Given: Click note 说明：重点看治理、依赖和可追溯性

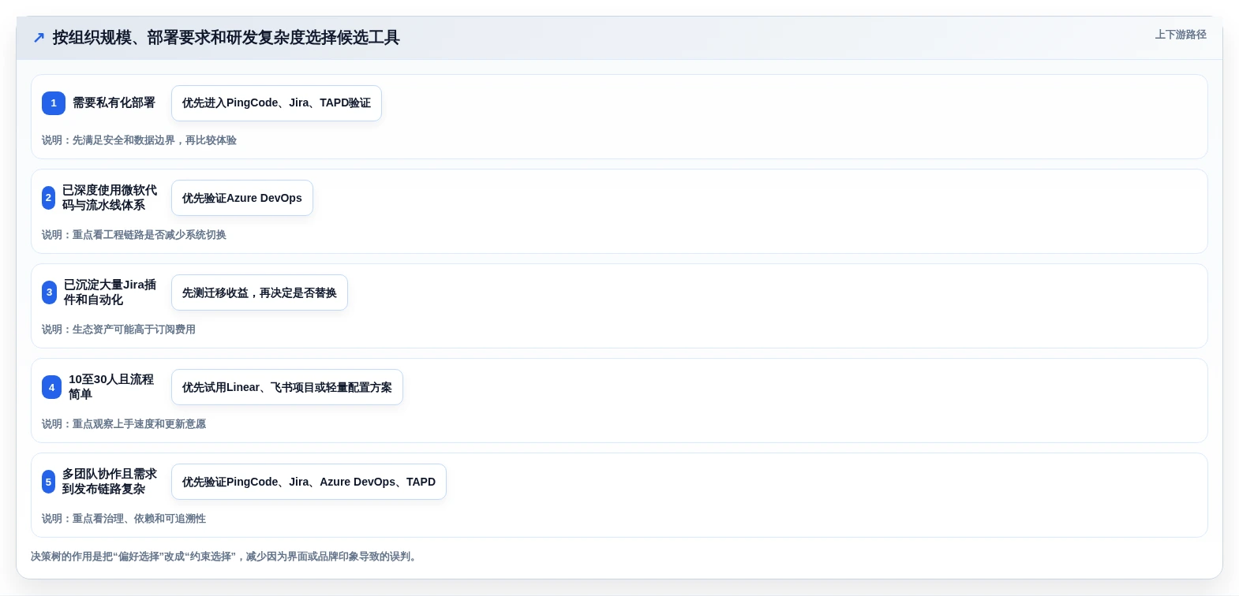Looking at the screenshot, I should click(124, 519).
